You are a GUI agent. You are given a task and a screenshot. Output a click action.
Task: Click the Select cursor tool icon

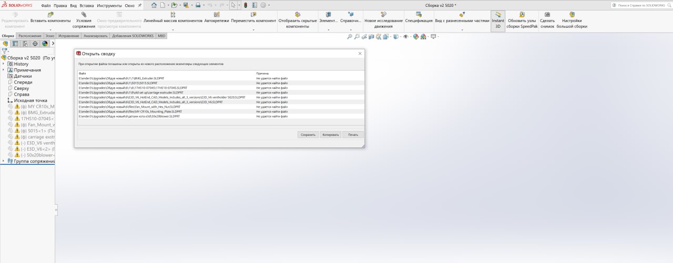coord(233,5)
